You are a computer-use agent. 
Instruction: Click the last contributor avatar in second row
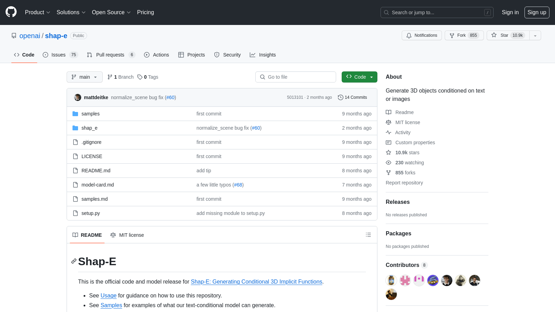coord(391,294)
